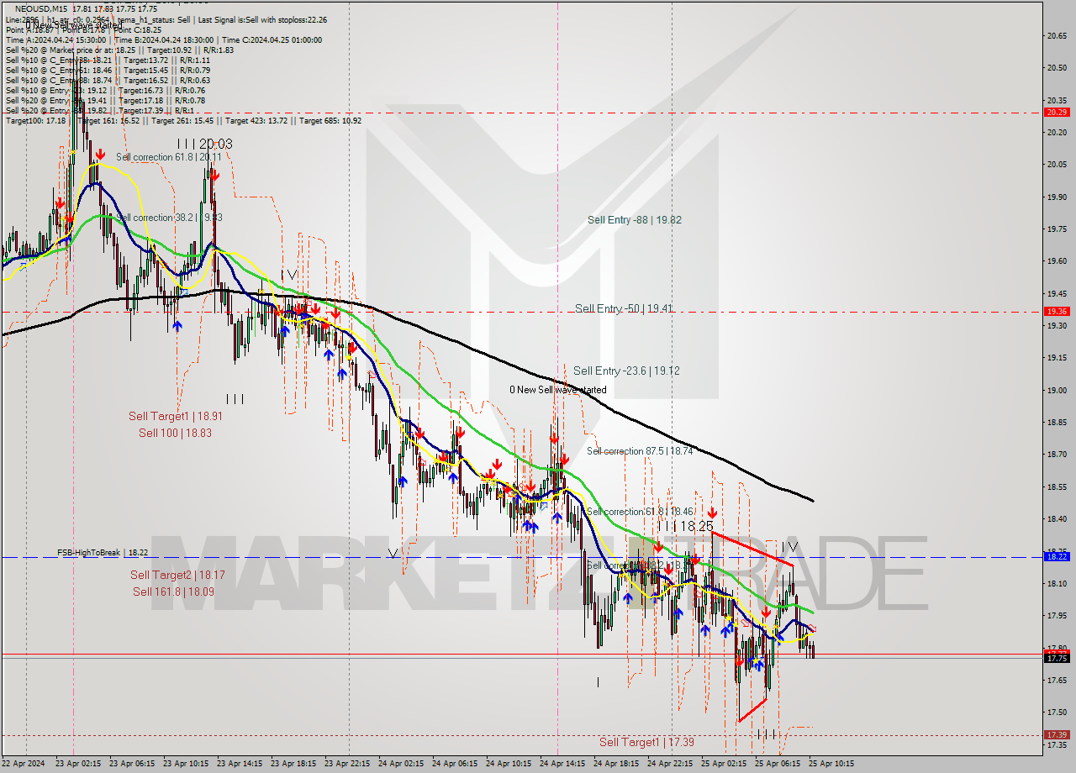Click the 20.65 price axis label

pyautogui.click(x=1057, y=35)
